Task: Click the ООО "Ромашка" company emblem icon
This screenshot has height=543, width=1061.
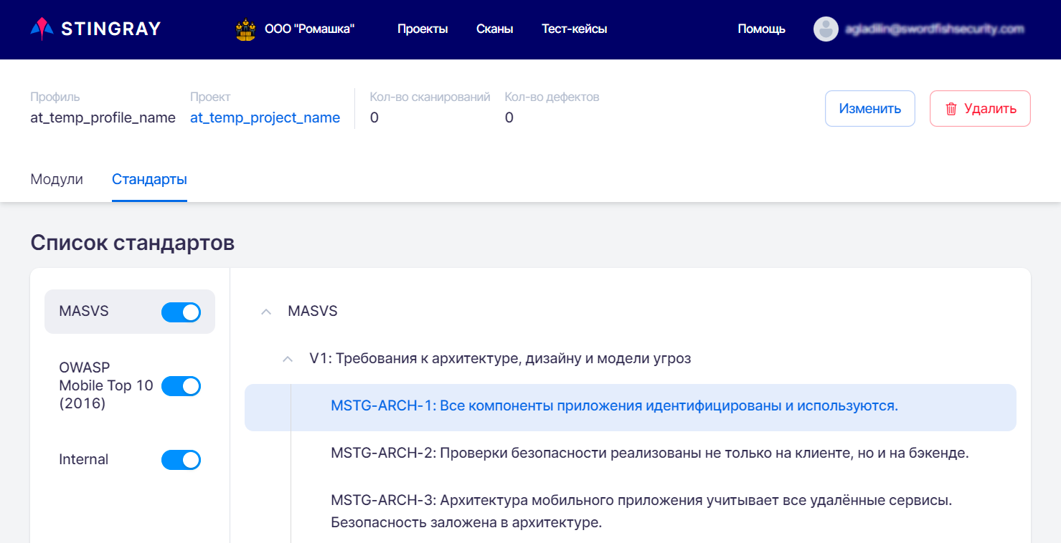Action: (x=245, y=29)
